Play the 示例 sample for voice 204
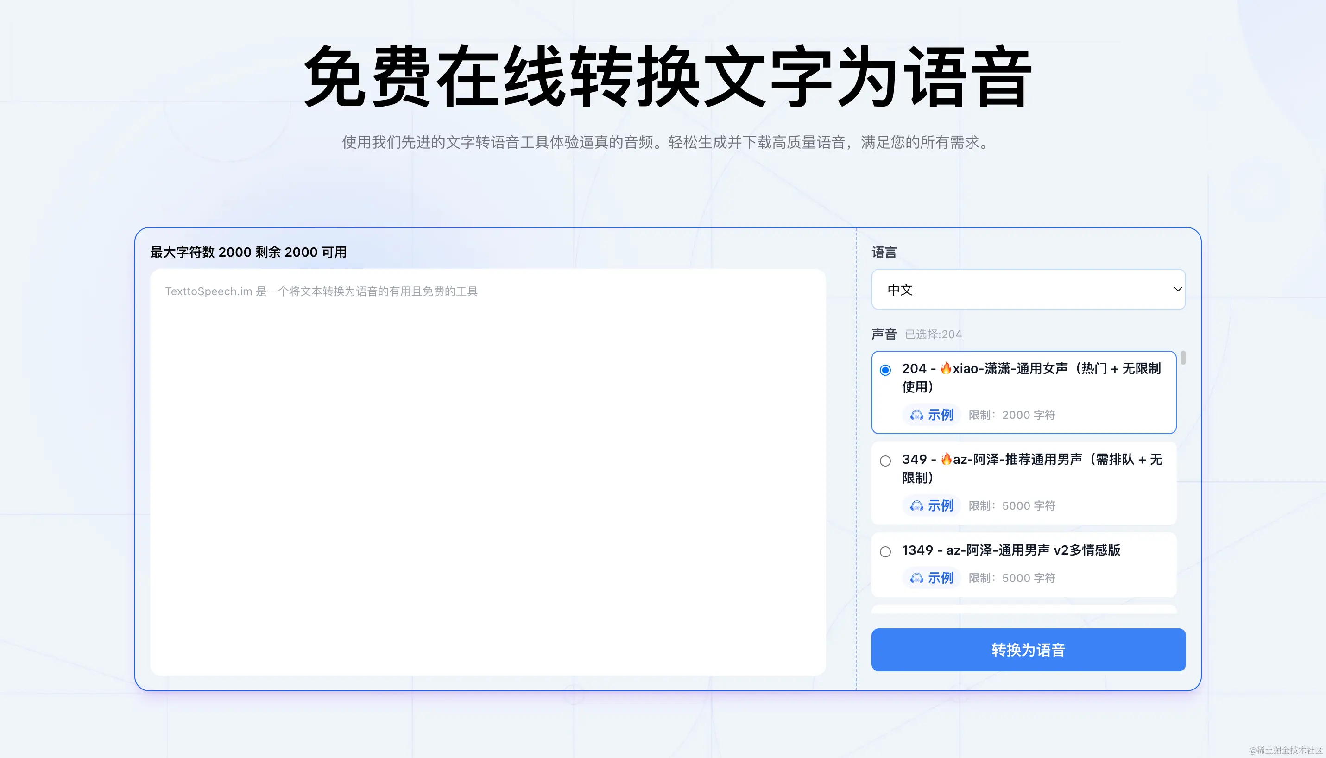The width and height of the screenshot is (1326, 758). click(931, 415)
